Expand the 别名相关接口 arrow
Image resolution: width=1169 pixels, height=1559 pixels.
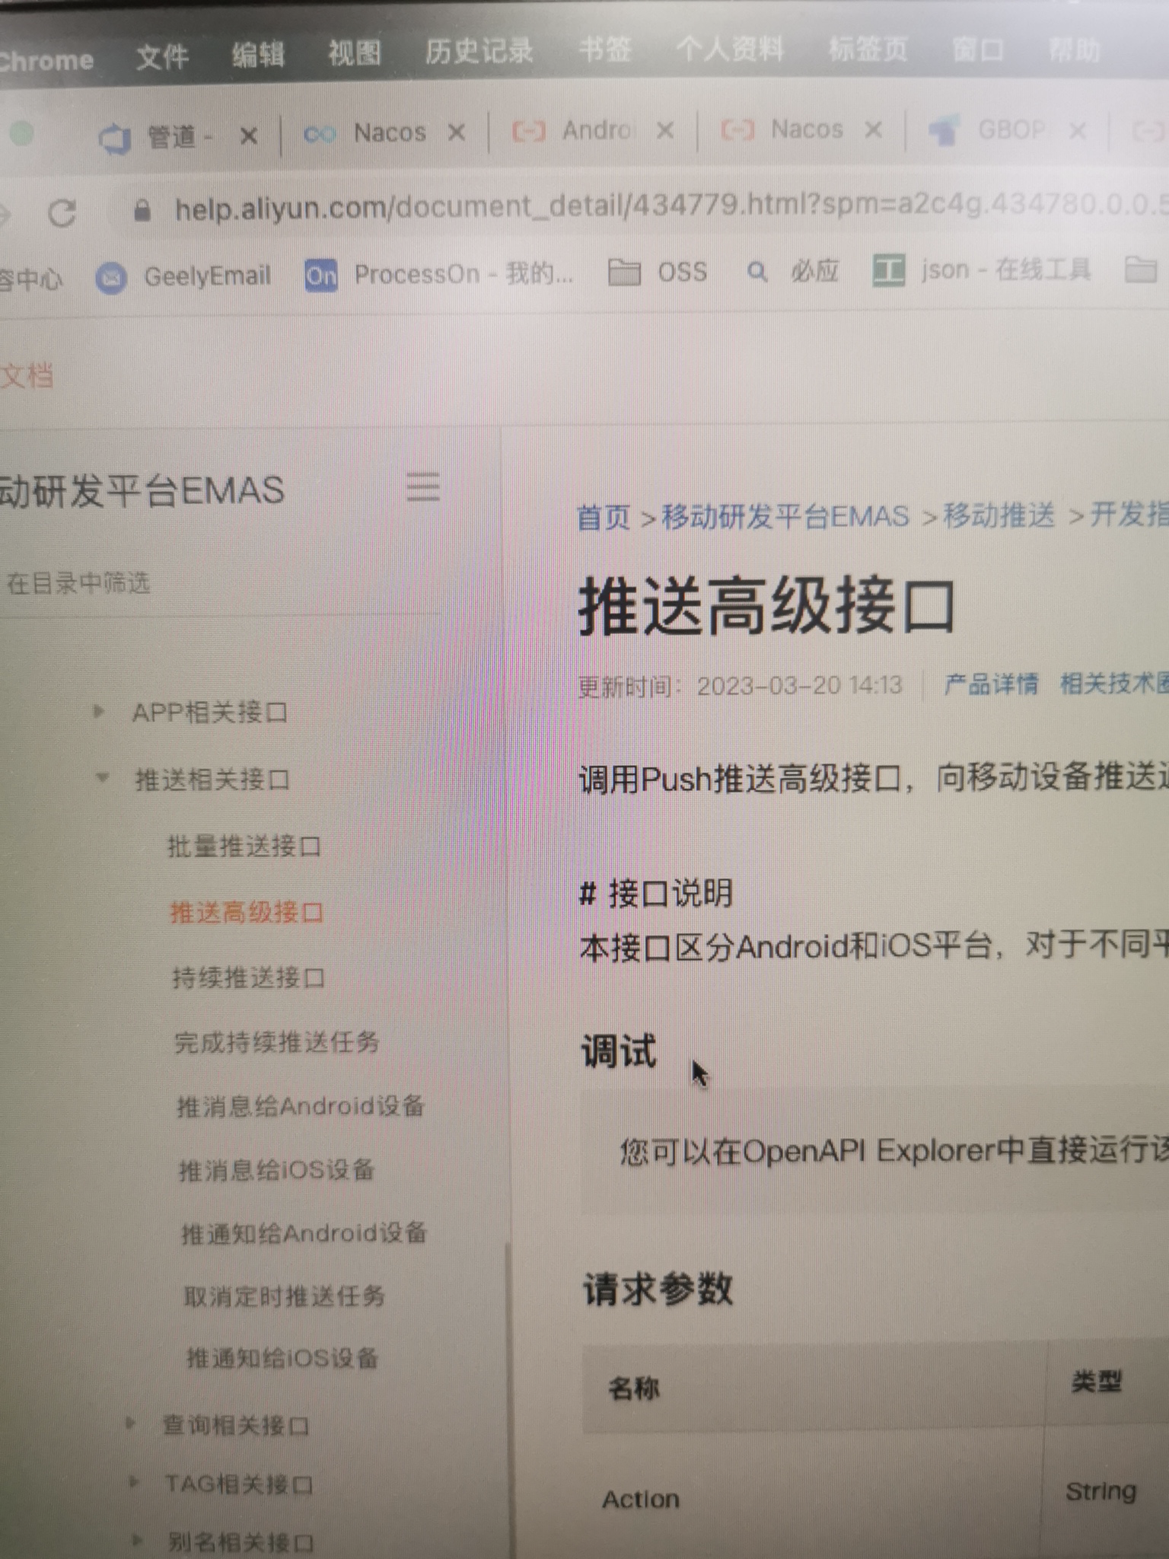[x=138, y=1541]
